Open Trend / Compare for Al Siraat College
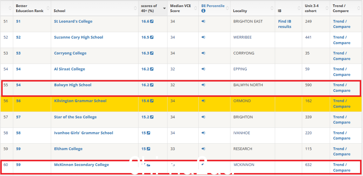This screenshot has height=176, width=363. pos(341,72)
